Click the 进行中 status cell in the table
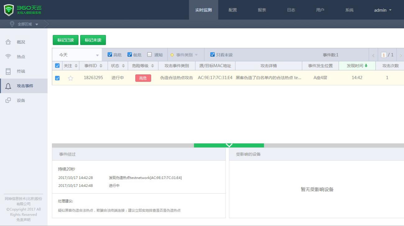Image resolution: width=404 pixels, height=226 pixels. [118, 78]
